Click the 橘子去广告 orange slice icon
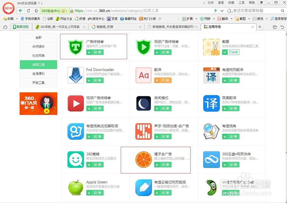Image resolution: width=287 pixels, height=203 pixels. coord(144,159)
